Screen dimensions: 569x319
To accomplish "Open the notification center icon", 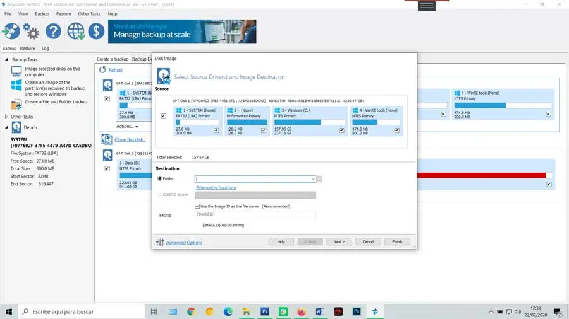I will click(x=558, y=311).
